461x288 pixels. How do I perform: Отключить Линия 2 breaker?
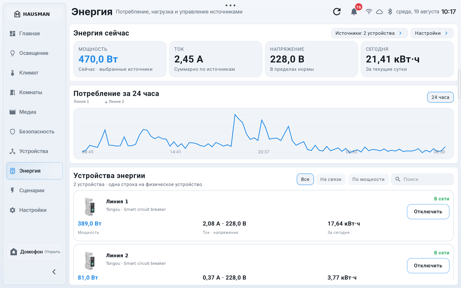(x=428, y=266)
